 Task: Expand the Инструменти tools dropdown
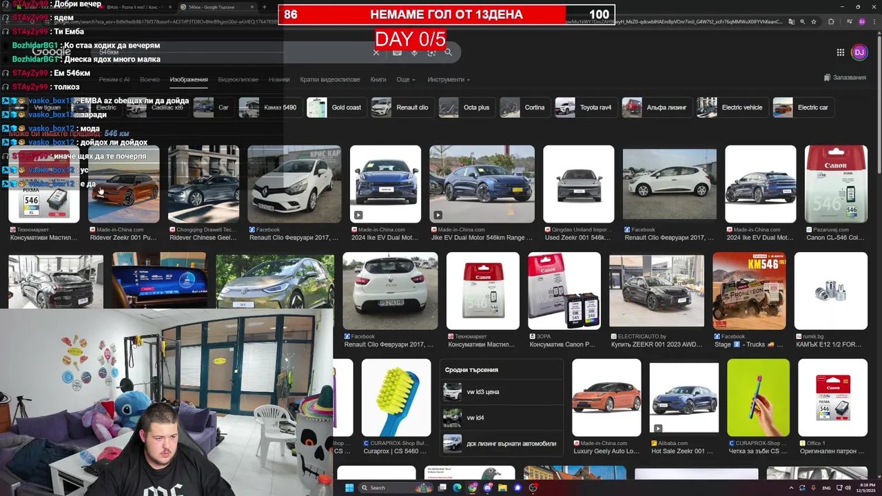[449, 79]
